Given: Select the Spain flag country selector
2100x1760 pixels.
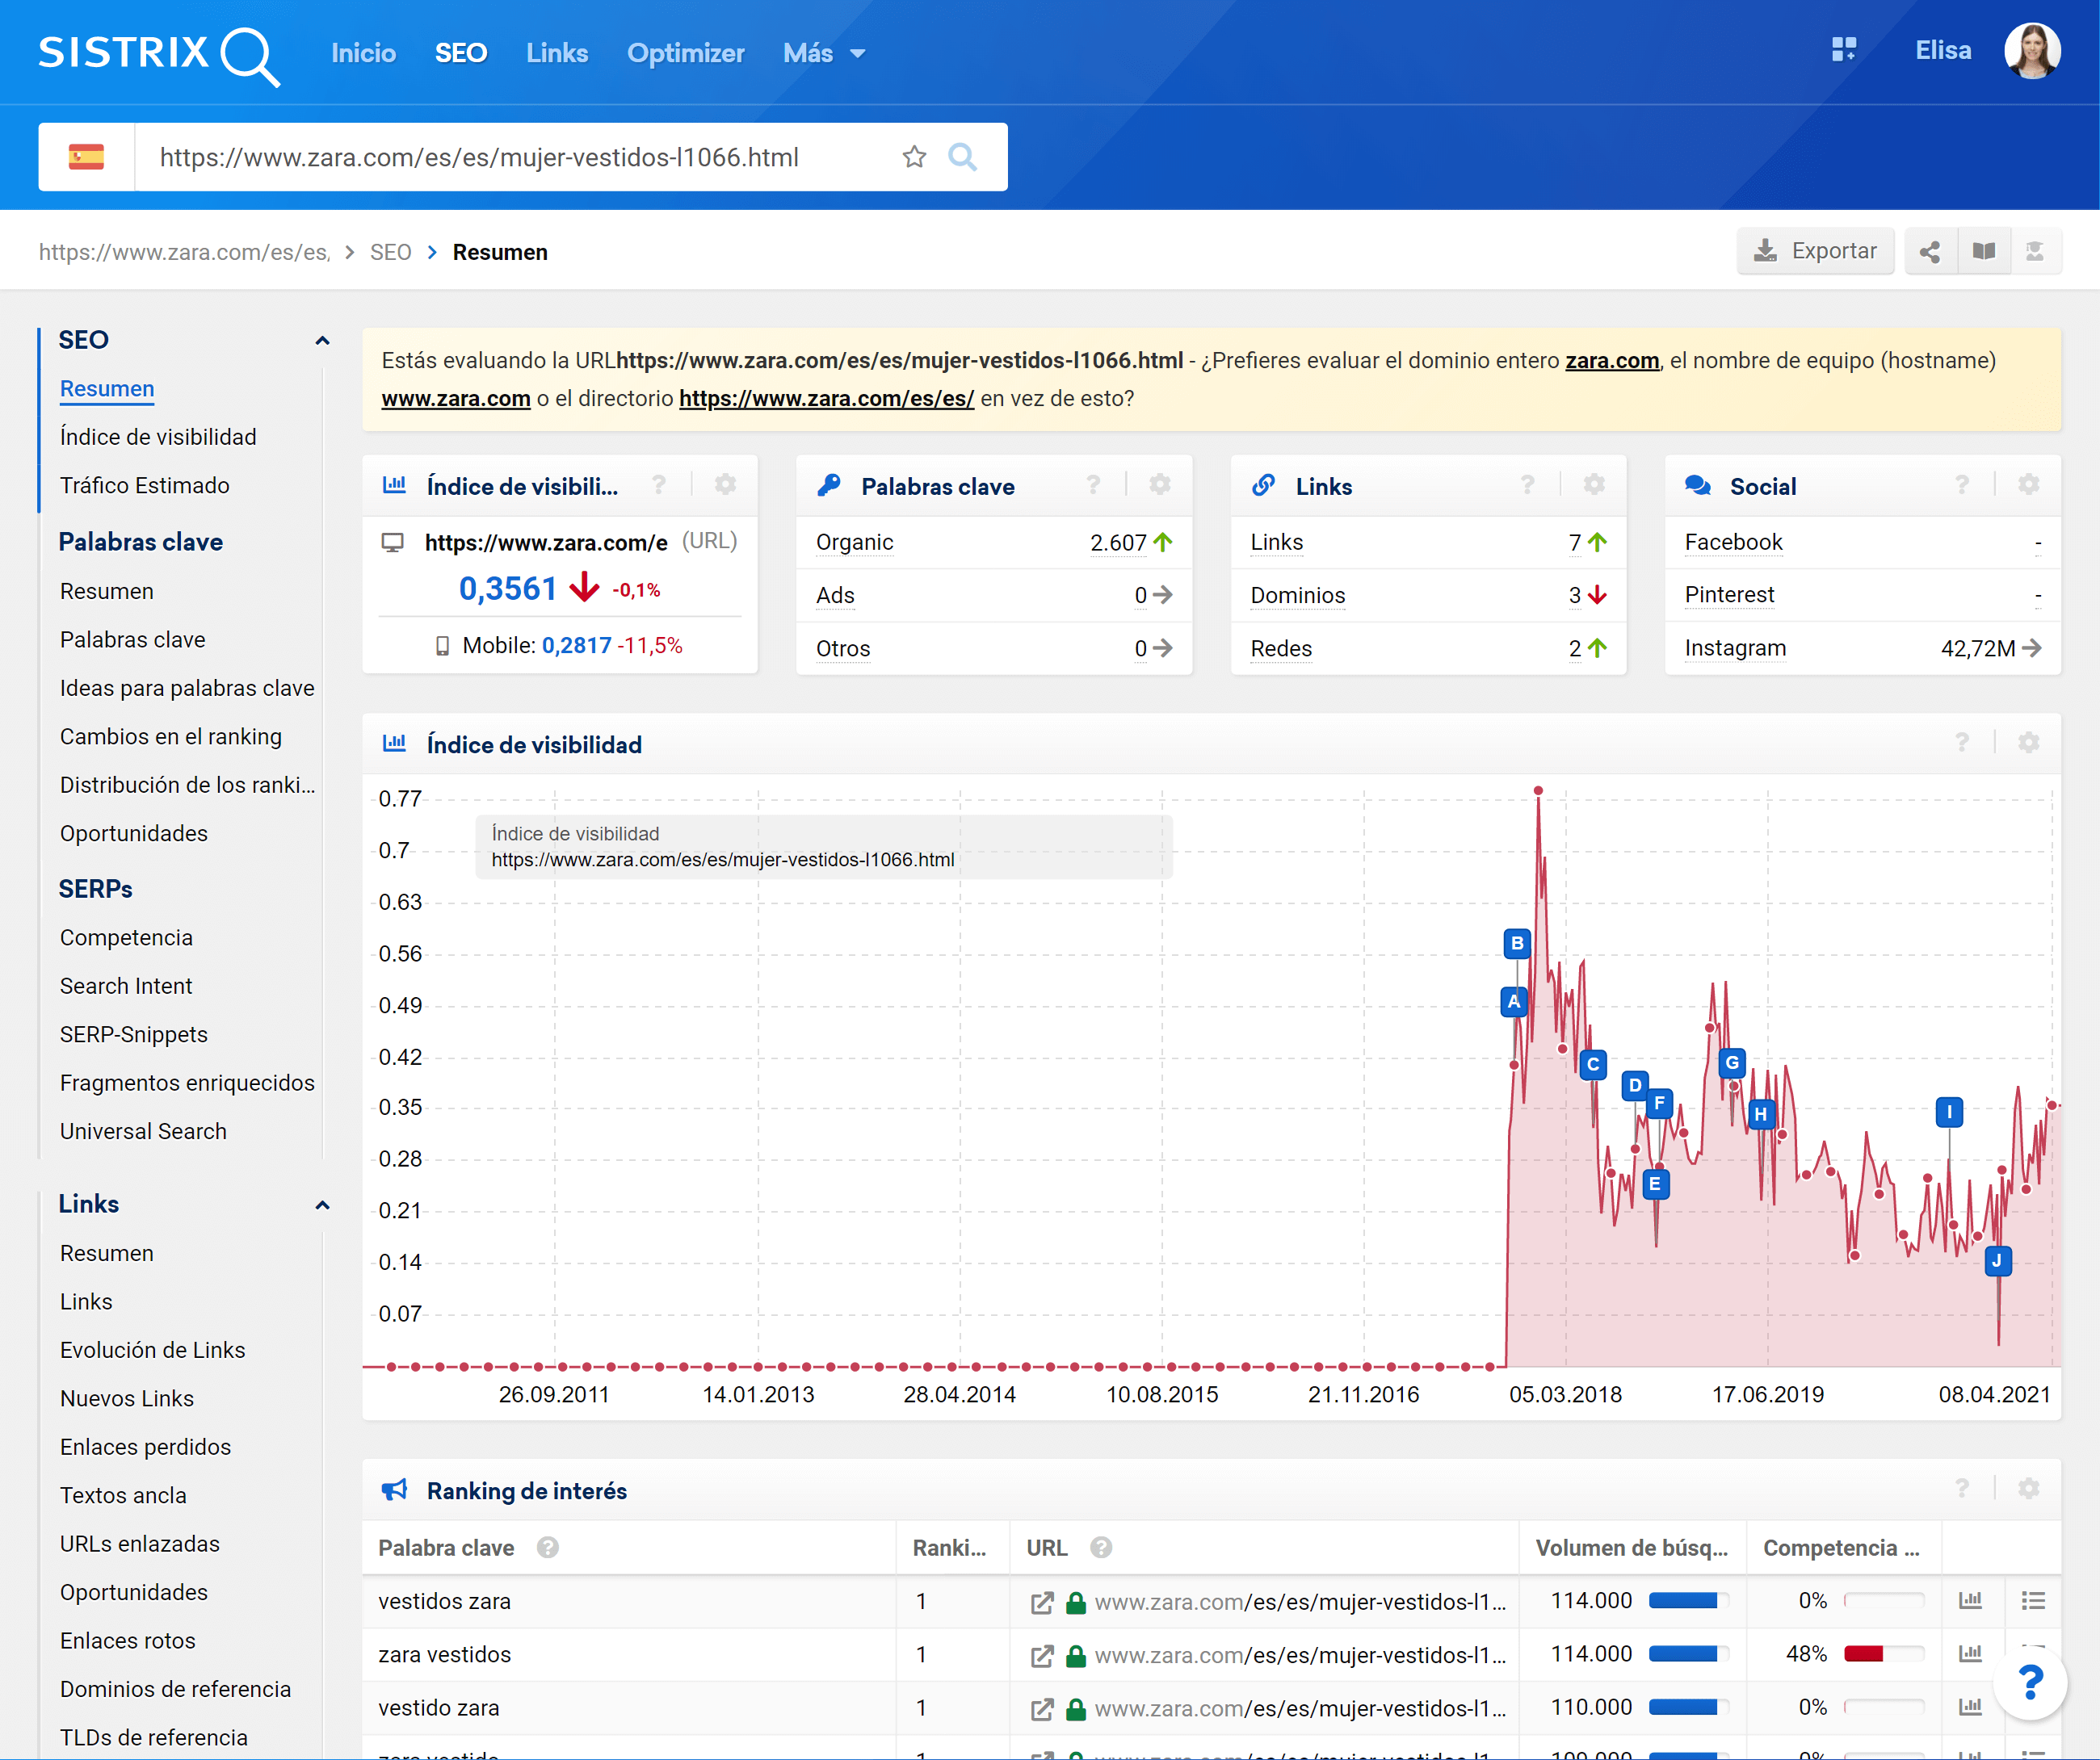Looking at the screenshot, I should point(86,157).
